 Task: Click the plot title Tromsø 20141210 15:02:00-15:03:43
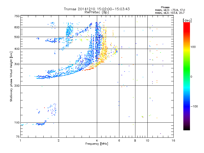(97, 9)
